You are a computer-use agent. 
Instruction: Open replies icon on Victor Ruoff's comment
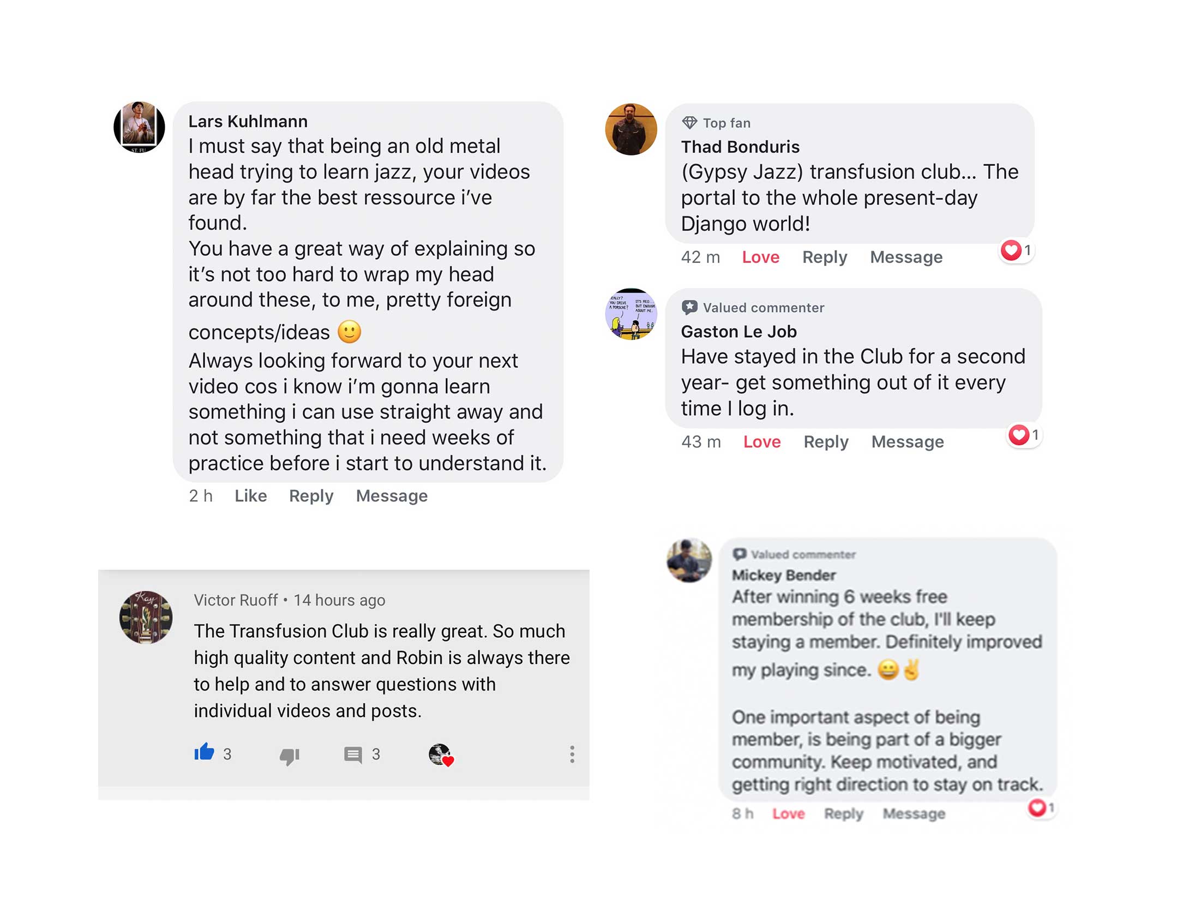point(353,755)
